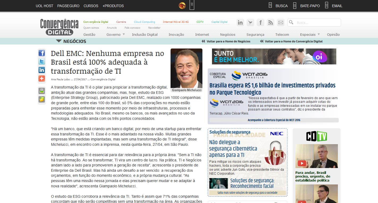Click CURSOS in top bar
Image resolution: width=378 pixels, height=203 pixels.
91,6
